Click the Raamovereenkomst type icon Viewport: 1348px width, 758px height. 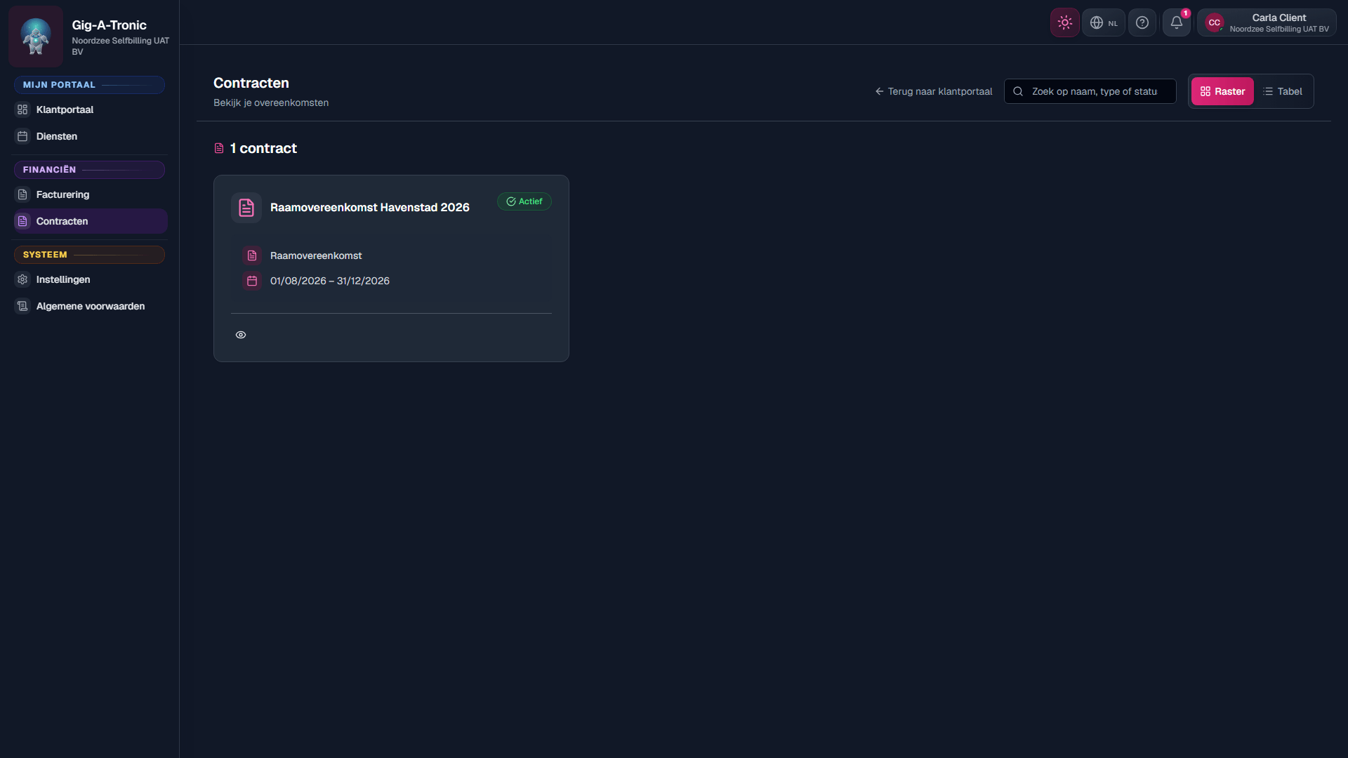[252, 255]
